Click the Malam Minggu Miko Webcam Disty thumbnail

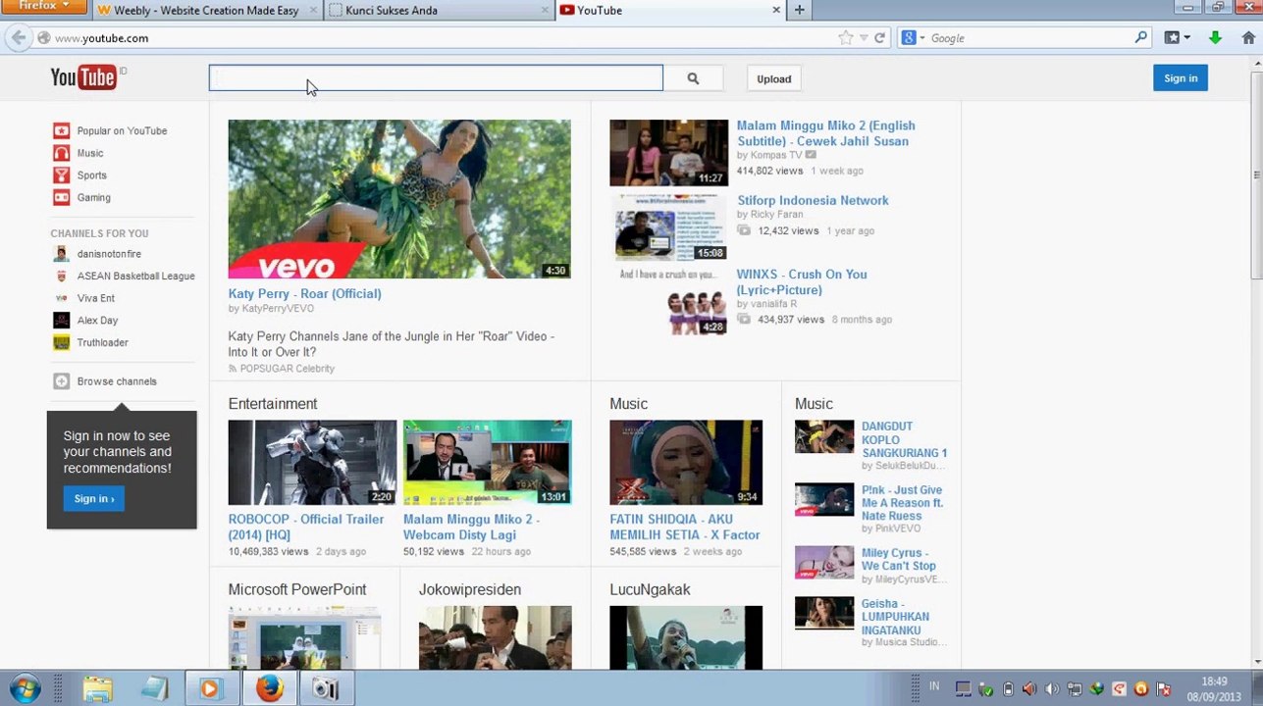[x=488, y=463]
